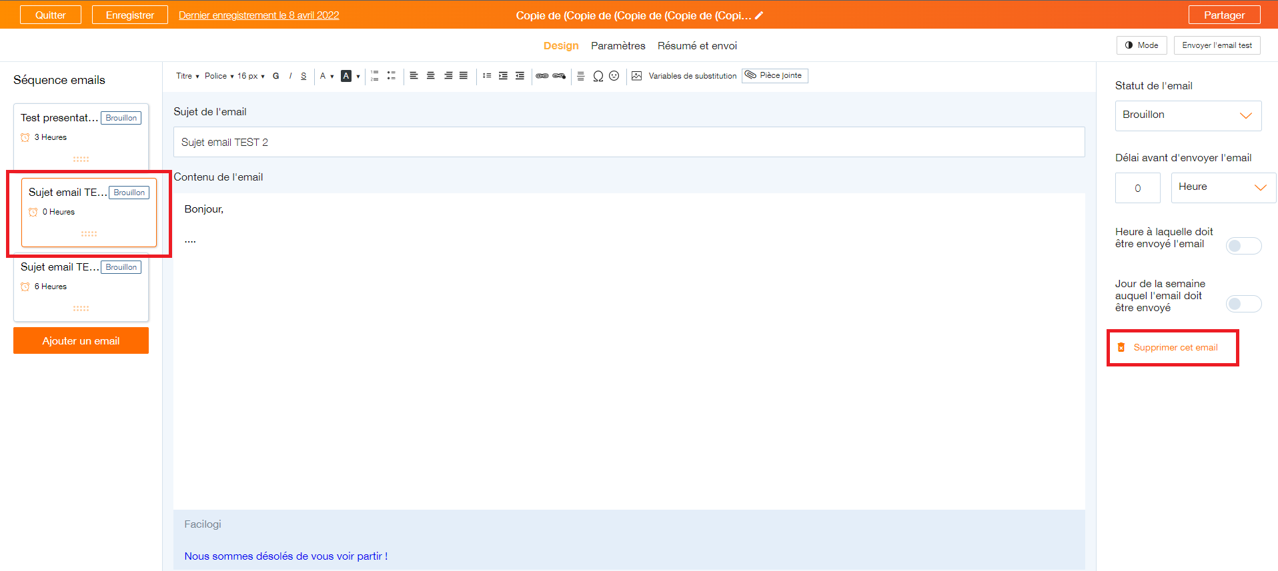Align text to the right
The height and width of the screenshot is (571, 1278).
pos(448,76)
